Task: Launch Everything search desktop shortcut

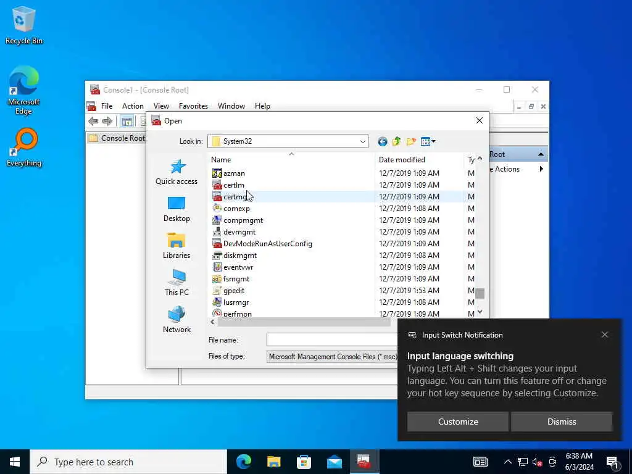Action: (x=24, y=148)
